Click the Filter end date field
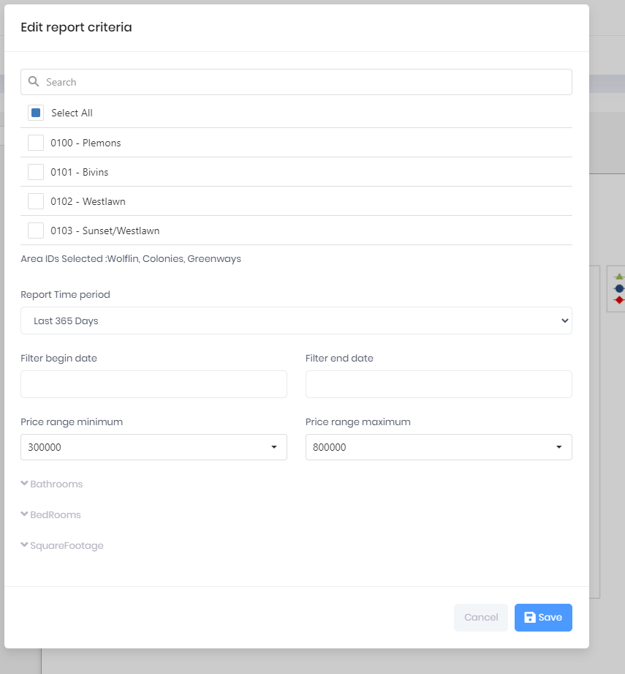The image size is (625, 674). click(439, 384)
